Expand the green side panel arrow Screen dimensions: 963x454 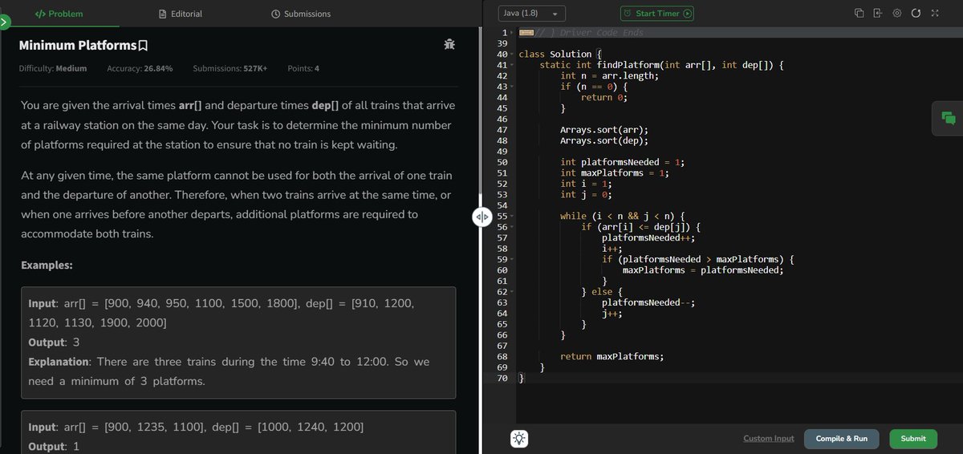click(x=3, y=23)
